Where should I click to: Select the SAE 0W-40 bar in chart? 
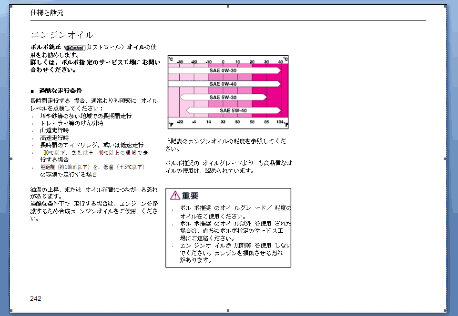tap(224, 84)
